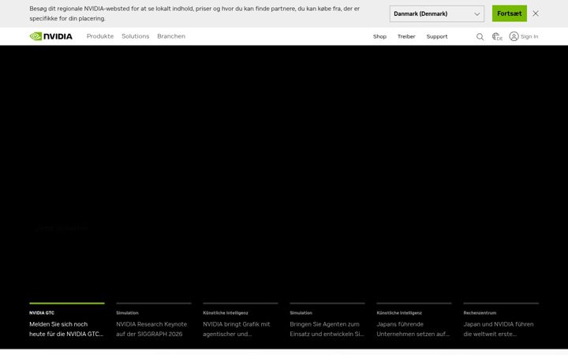Viewport: 568px width, 355px height.
Task: Click the green Fortsæt button
Action: (x=510, y=13)
